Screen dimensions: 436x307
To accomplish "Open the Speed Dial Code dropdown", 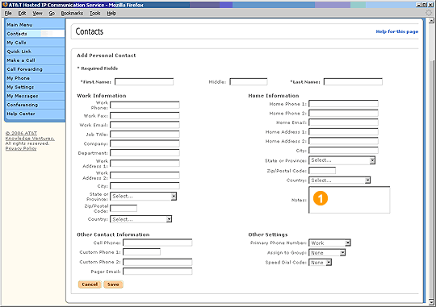I will (321, 263).
